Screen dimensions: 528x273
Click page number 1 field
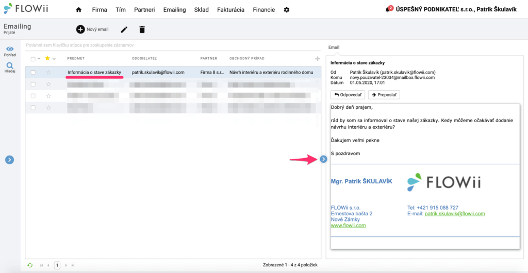tap(57, 265)
